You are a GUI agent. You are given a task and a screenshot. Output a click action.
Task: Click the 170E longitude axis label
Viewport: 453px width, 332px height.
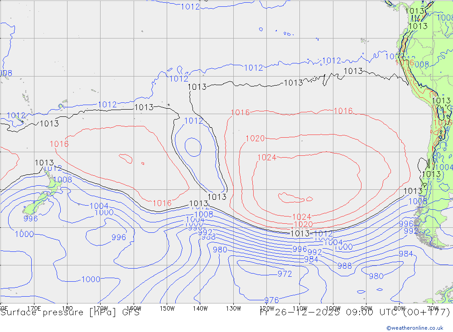[34, 308]
